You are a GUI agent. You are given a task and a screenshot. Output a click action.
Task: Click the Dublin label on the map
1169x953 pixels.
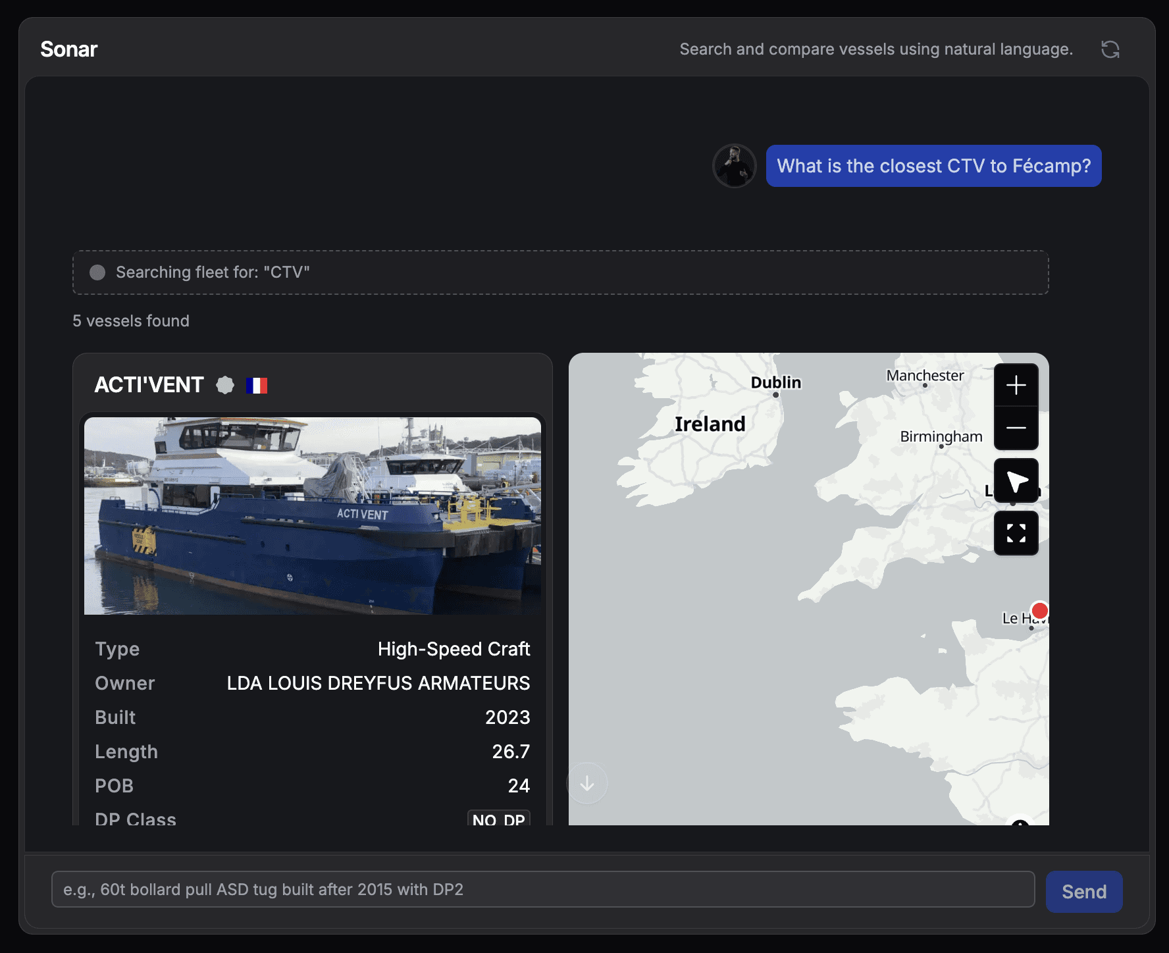[776, 382]
